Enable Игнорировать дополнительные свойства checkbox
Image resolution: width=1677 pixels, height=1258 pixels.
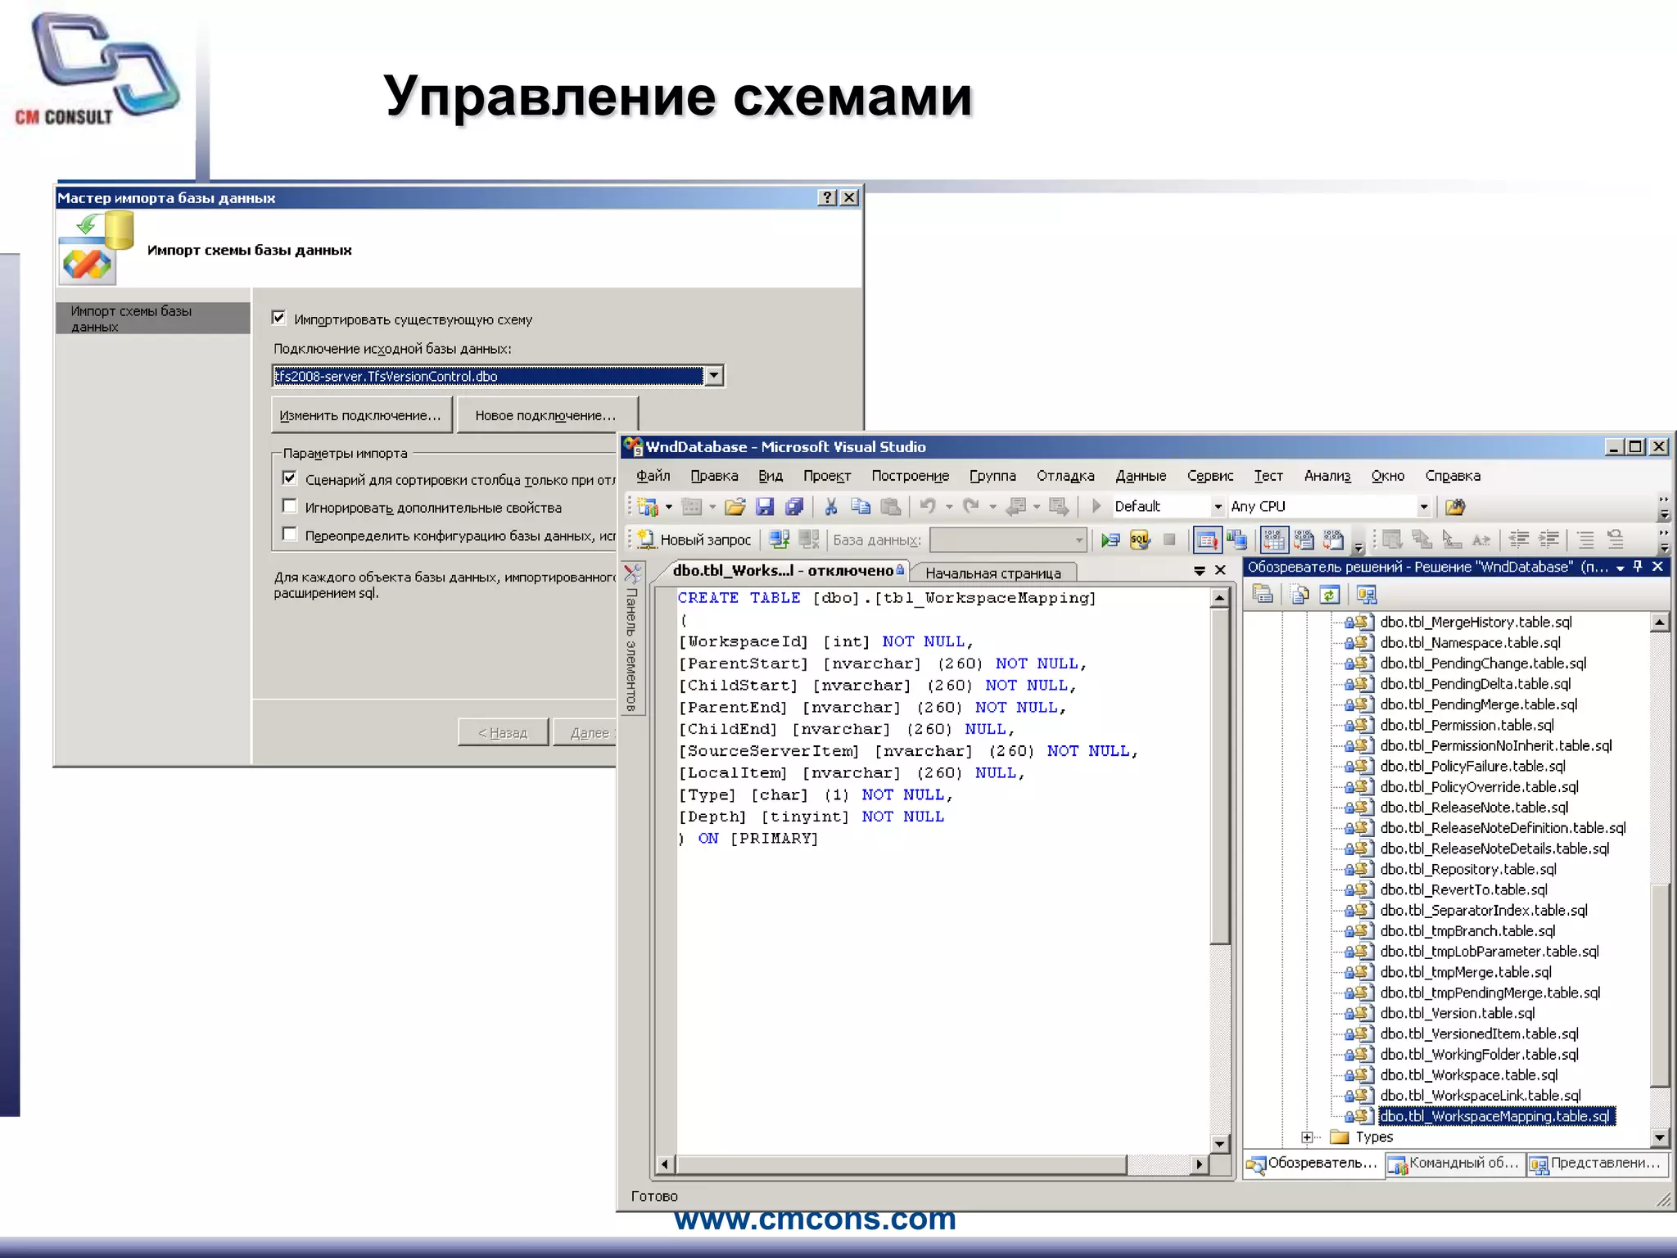289,506
